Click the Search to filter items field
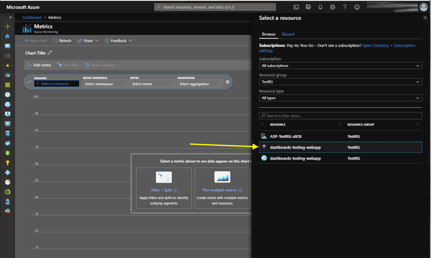 340,116
